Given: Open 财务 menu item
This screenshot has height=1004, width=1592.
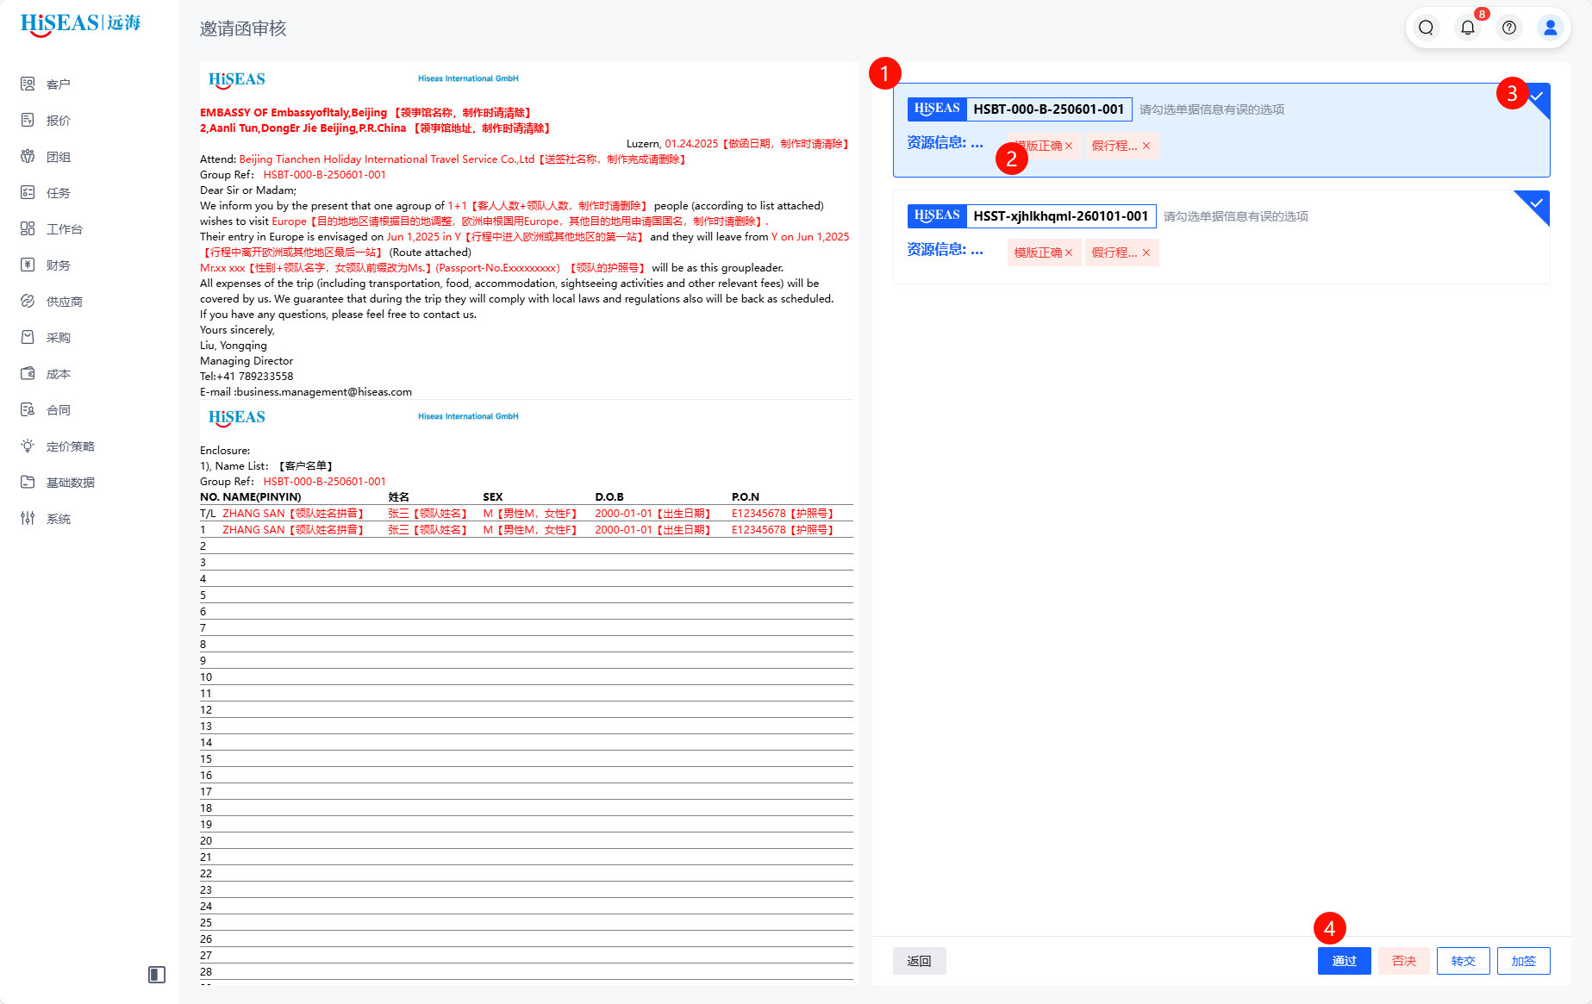Looking at the screenshot, I should (x=59, y=265).
